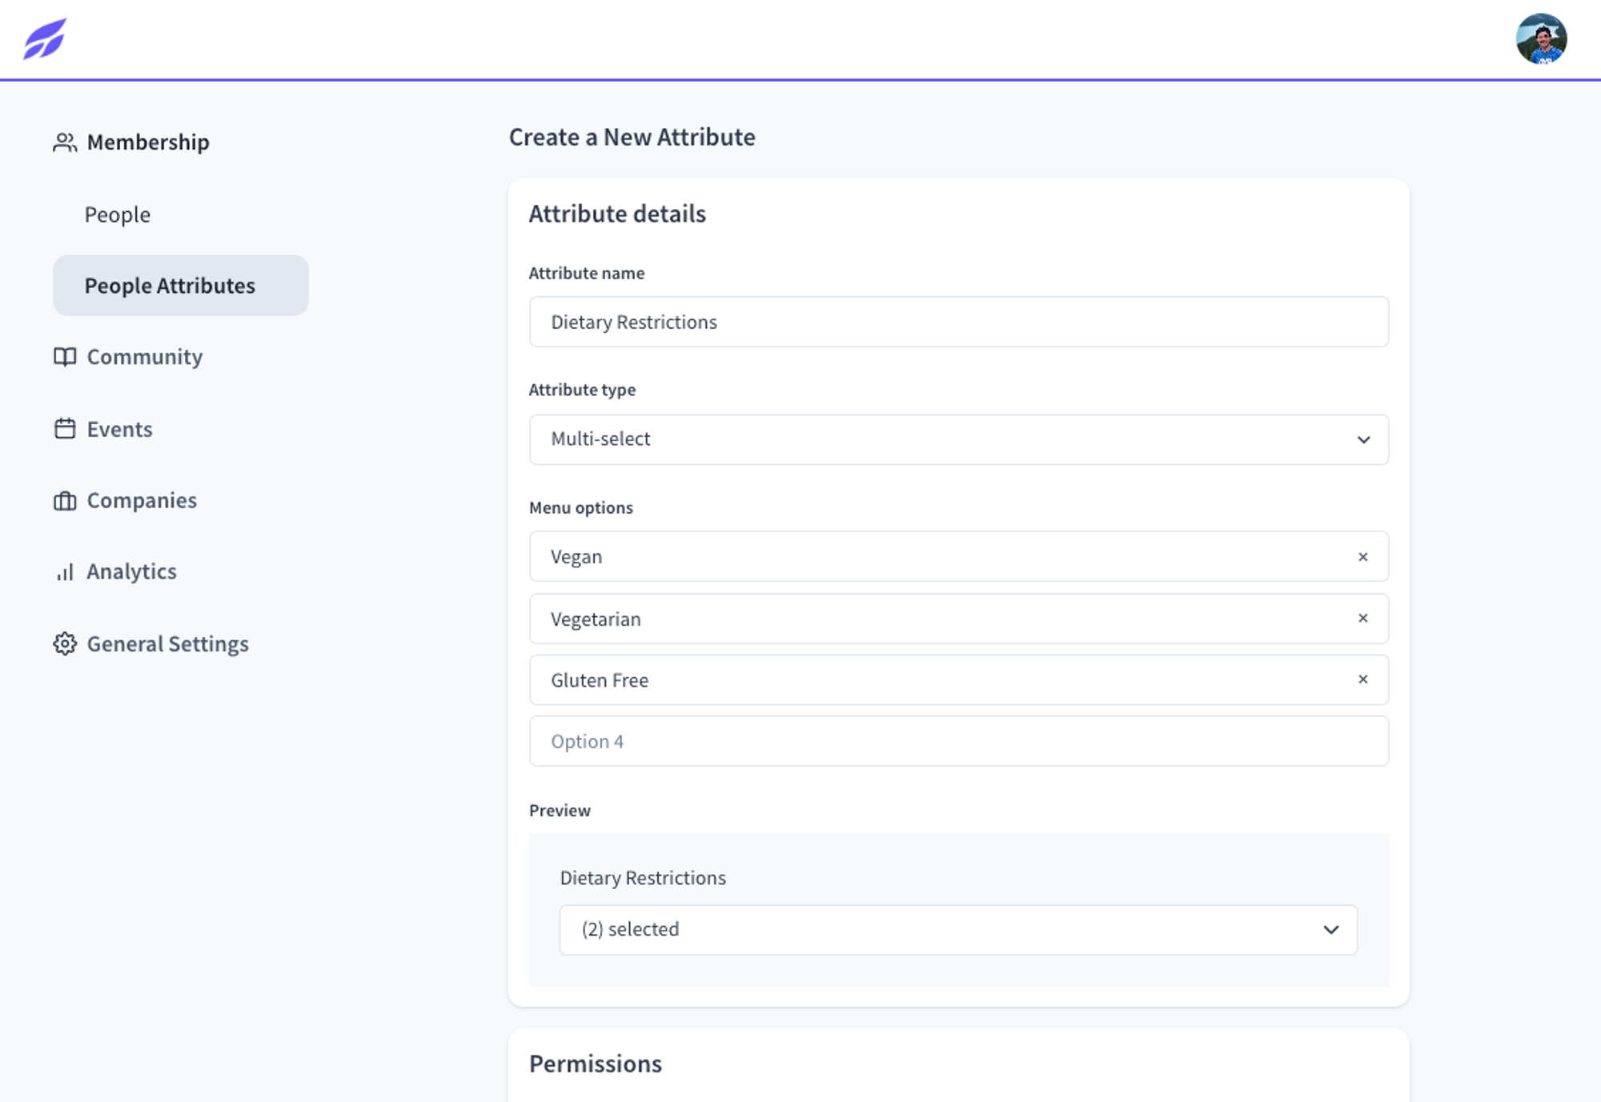This screenshot has height=1102, width=1601.
Task: Click the 'Create a New Attribute' heading
Action: pos(632,137)
